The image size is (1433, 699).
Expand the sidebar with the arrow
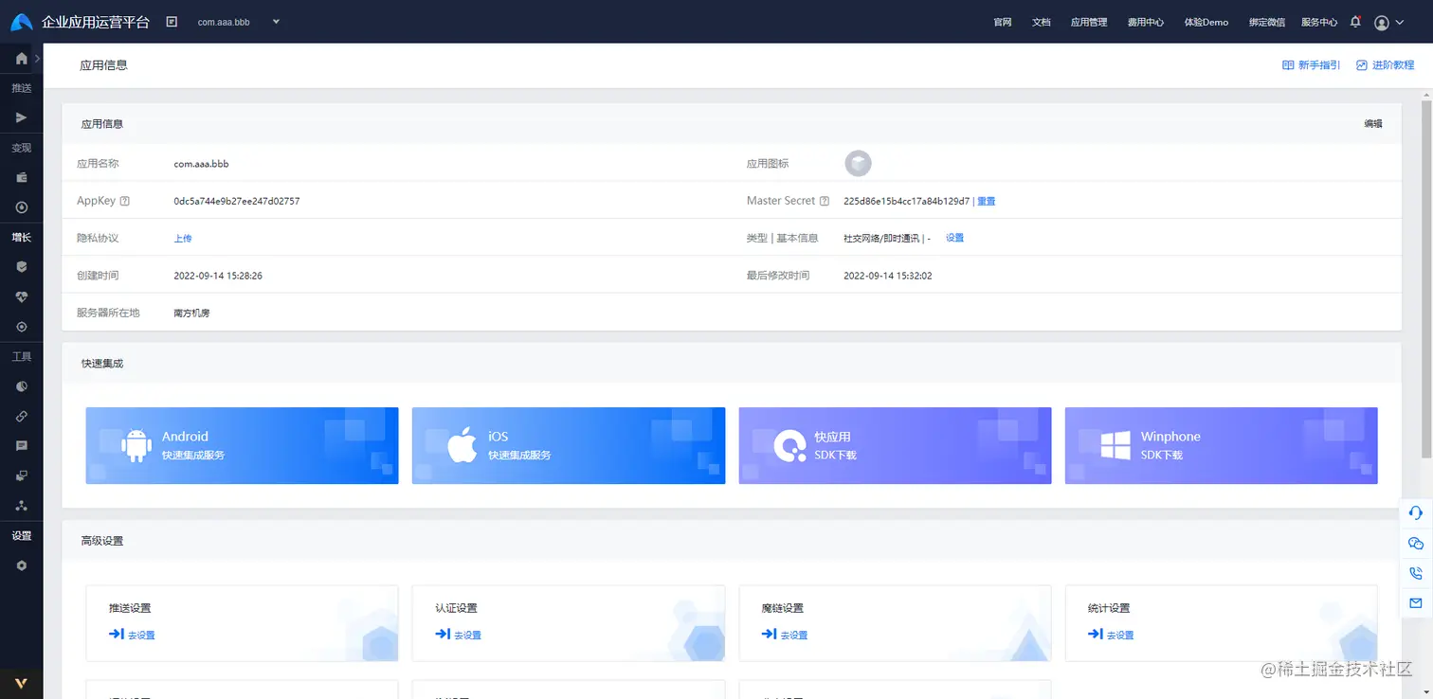pos(37,59)
